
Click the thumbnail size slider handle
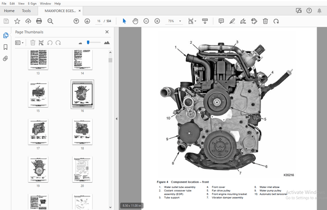(88, 42)
